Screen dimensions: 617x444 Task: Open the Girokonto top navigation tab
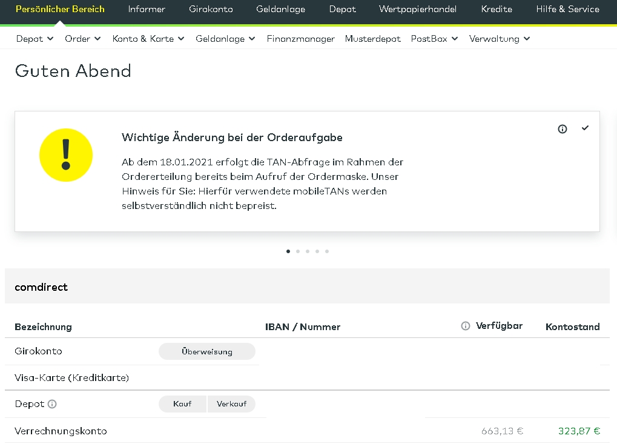click(x=211, y=9)
